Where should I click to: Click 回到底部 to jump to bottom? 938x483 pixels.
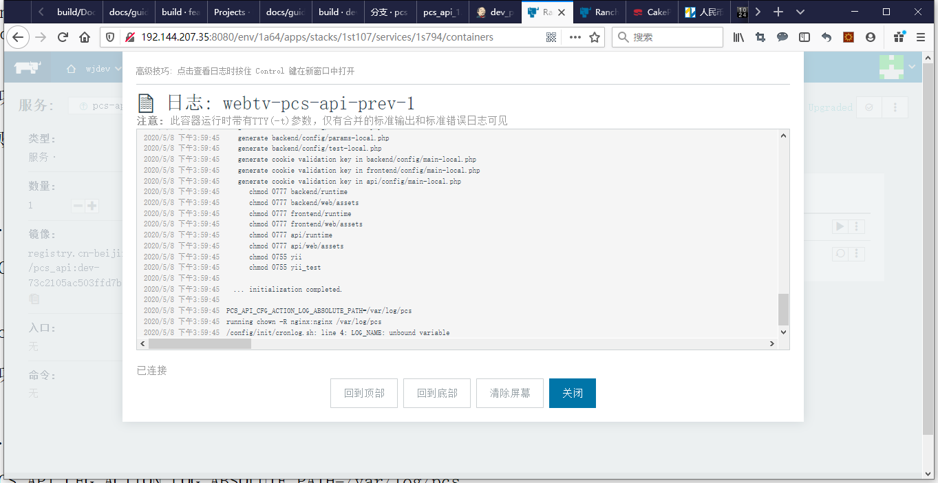coord(437,393)
